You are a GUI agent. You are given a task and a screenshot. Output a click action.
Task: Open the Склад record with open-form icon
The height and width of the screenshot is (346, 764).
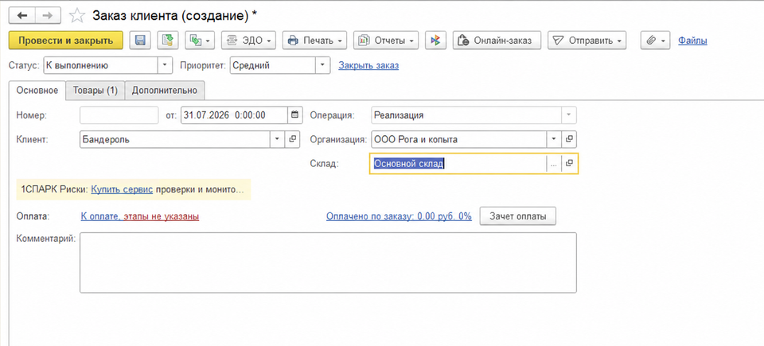click(569, 164)
